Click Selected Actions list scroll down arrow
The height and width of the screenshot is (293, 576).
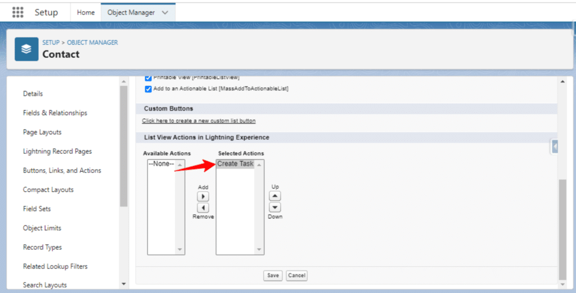click(x=259, y=249)
